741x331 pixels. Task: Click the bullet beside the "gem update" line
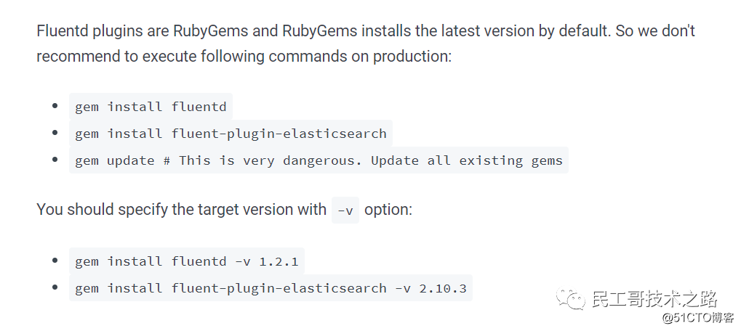click(55, 160)
